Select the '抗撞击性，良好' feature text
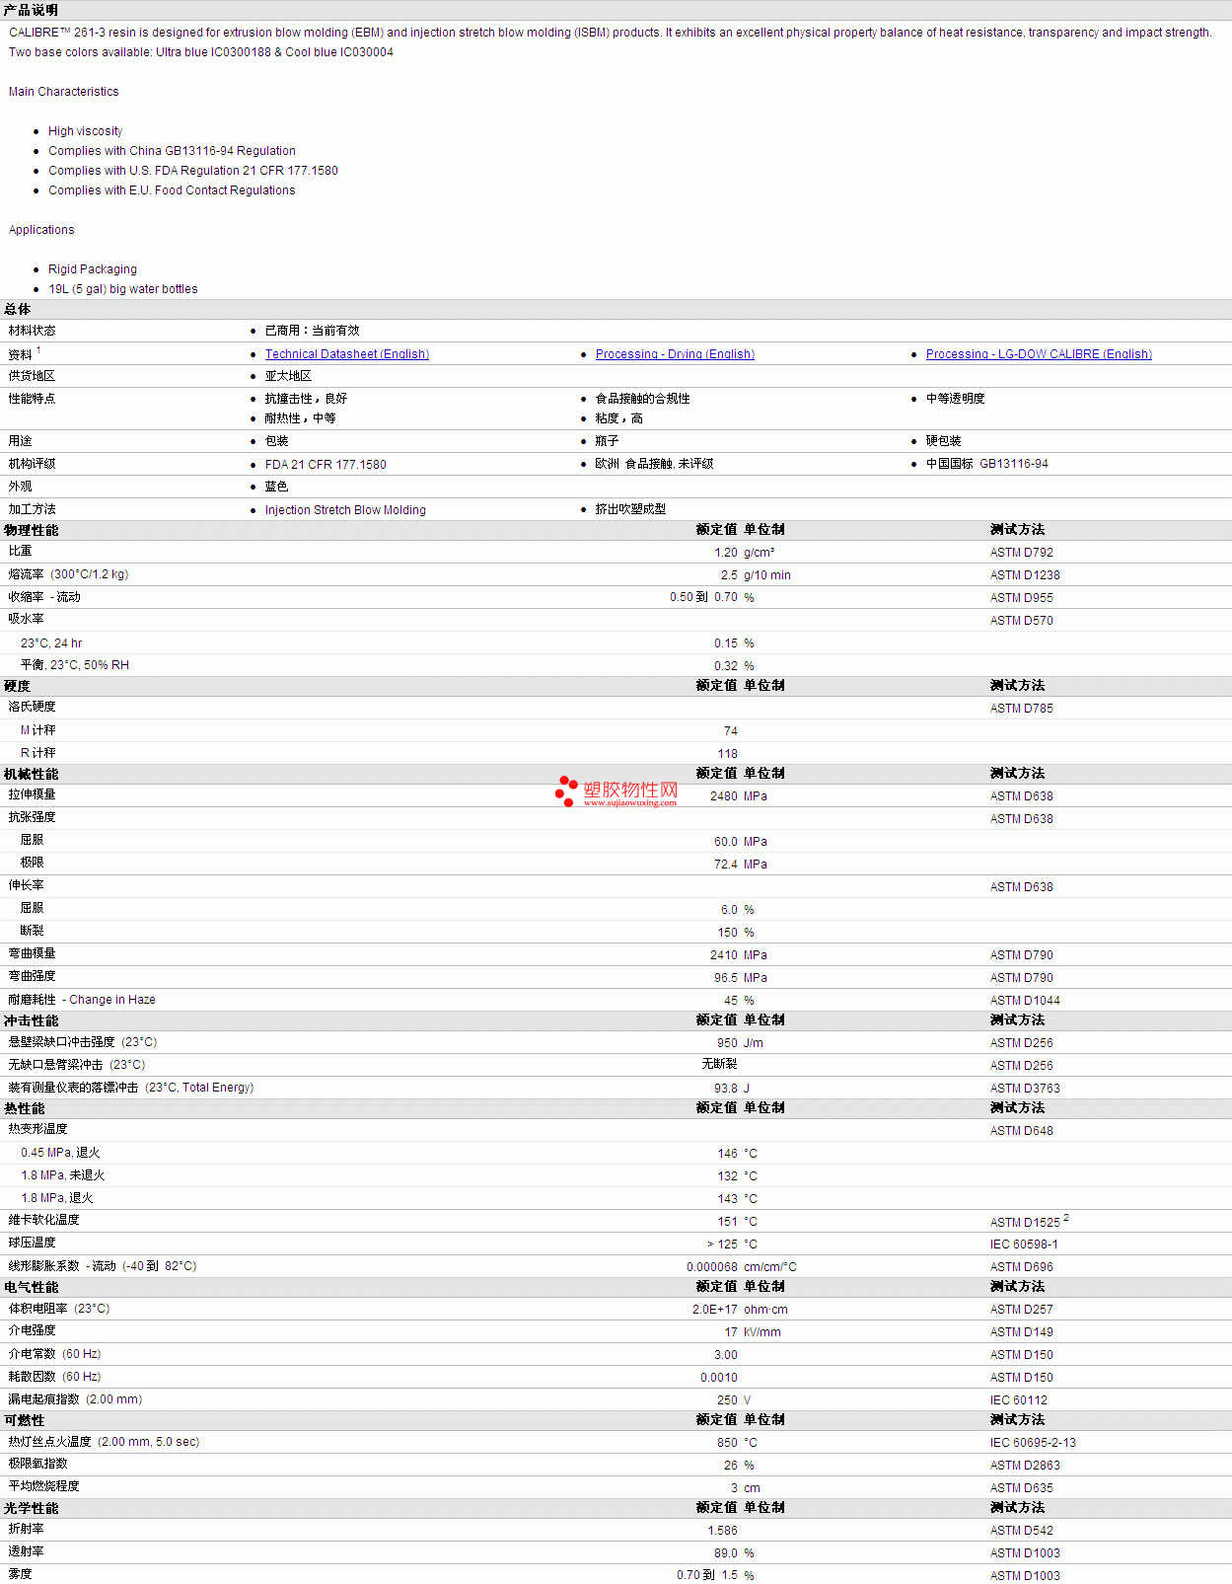1232x1584 pixels. (x=306, y=399)
